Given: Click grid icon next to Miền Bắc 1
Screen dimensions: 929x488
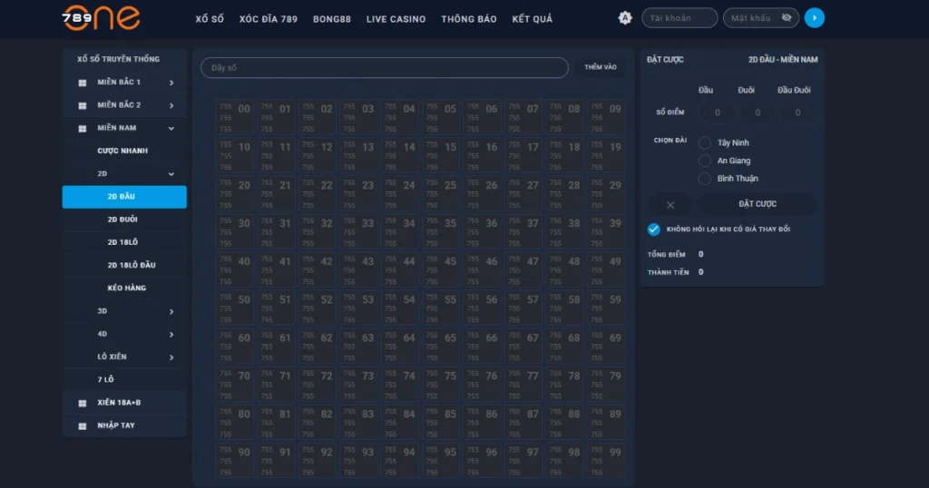Looking at the screenshot, I should [83, 83].
